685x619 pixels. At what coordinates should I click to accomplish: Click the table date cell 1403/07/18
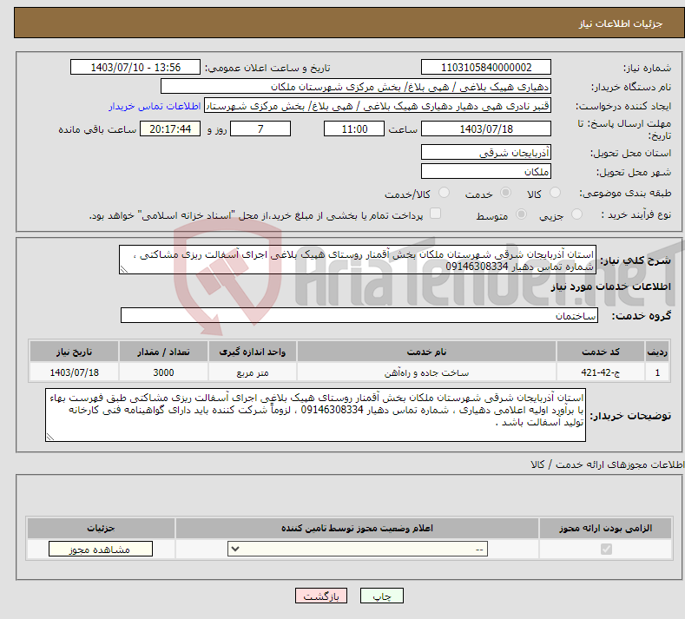tap(74, 372)
